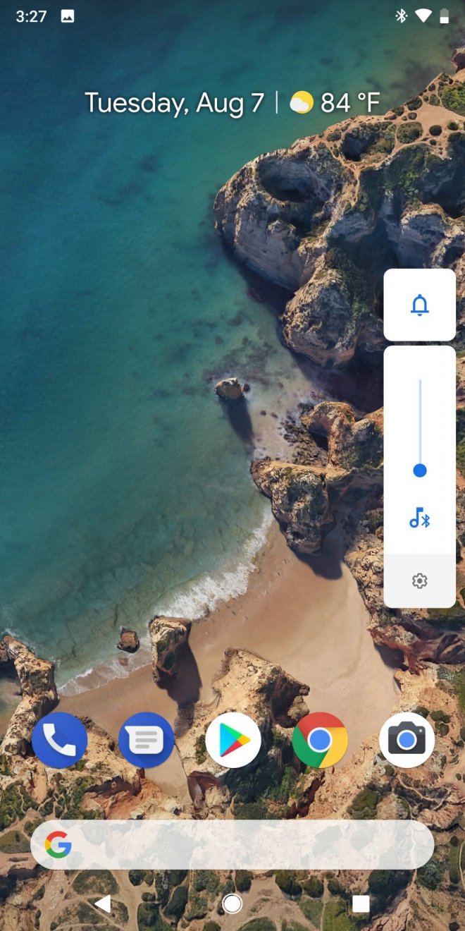Screen dimensions: 465x931
Task: Open the Camera app
Action: click(x=407, y=740)
